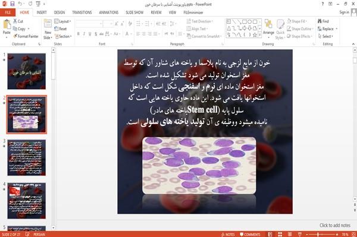Click the PERSIAN language indicator
This screenshot has height=237, width=357.
pos(39,234)
